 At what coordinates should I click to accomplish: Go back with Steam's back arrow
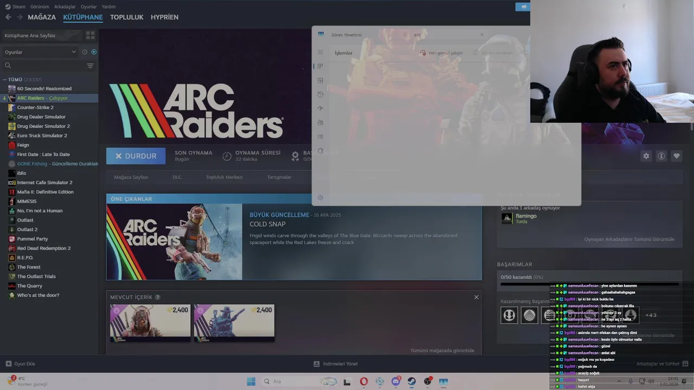point(8,17)
